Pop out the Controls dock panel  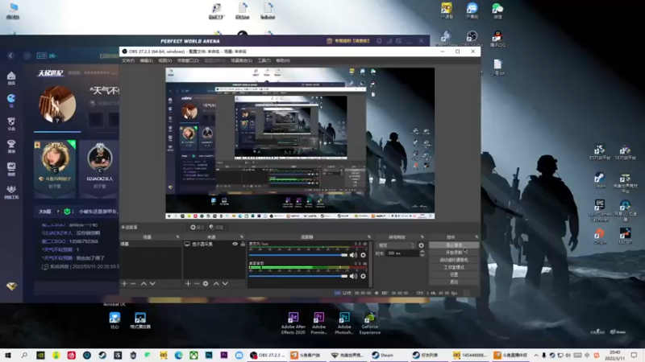[x=476, y=237]
